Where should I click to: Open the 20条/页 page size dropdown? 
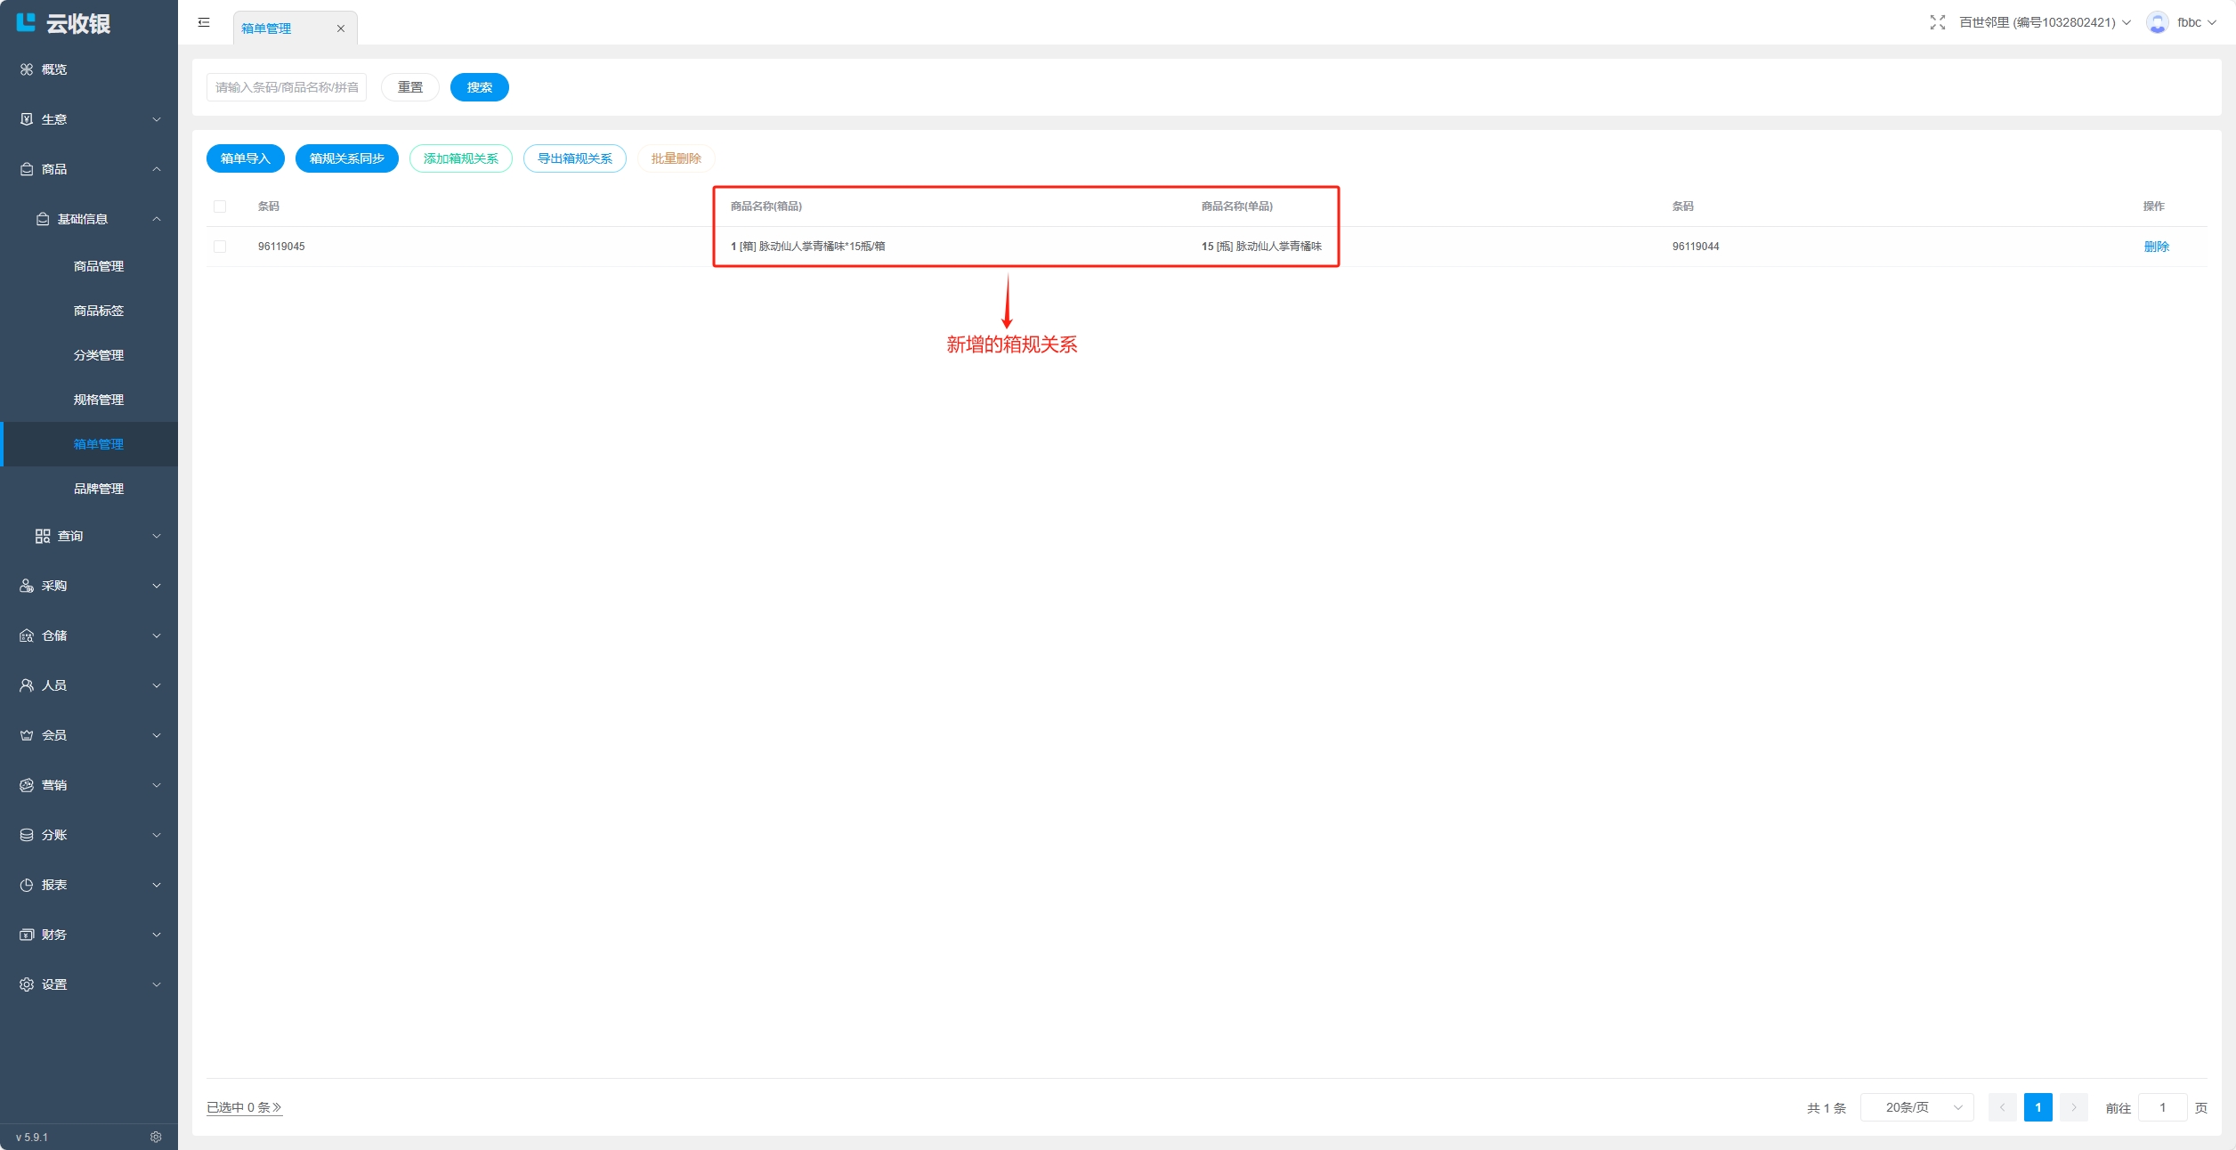point(1916,1107)
